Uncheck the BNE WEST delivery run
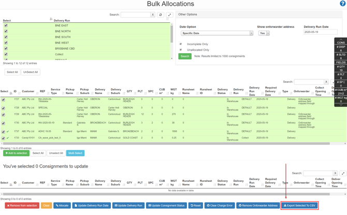Screen dimensions: 347x215 [6, 42]
